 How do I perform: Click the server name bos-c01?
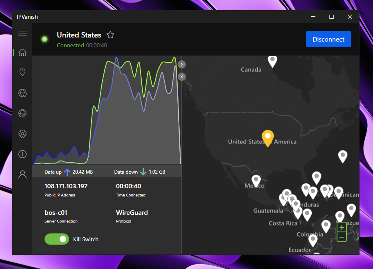(x=56, y=212)
